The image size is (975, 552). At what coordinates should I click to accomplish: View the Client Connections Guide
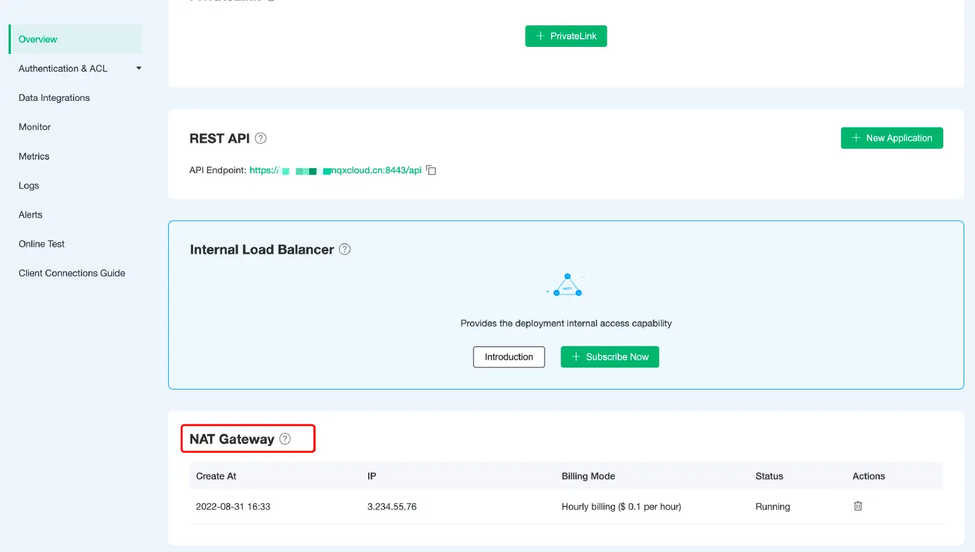pos(72,273)
